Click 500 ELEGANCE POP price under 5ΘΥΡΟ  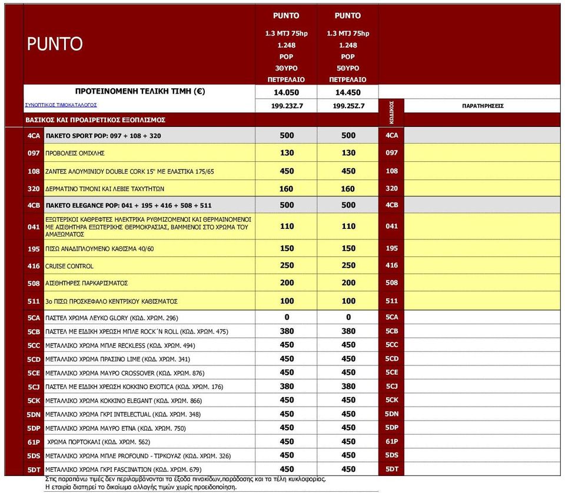point(348,205)
